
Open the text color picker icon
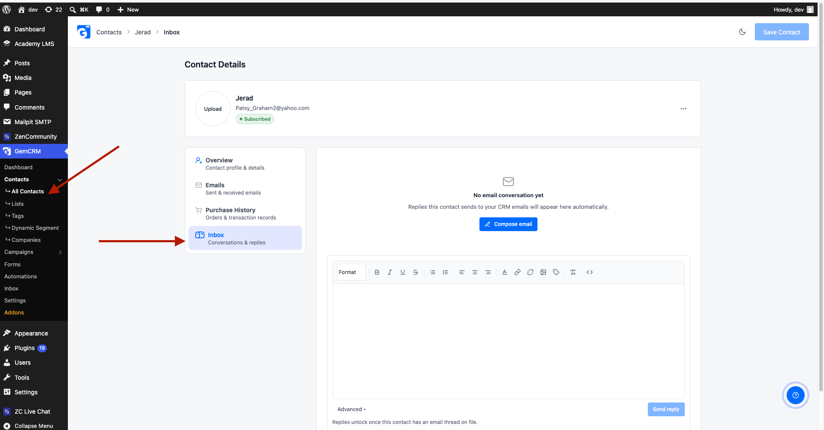point(504,272)
